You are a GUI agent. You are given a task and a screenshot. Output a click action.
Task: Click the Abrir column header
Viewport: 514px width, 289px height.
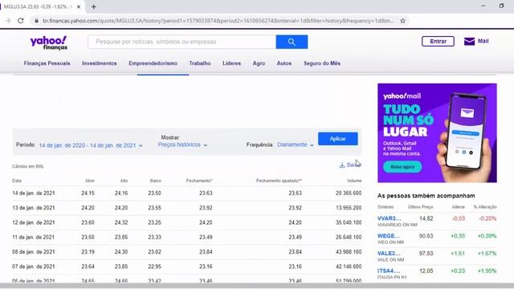click(89, 181)
